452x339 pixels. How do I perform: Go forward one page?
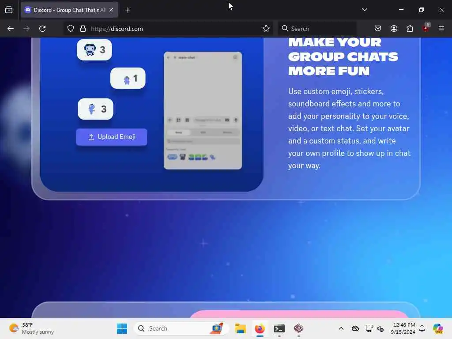tap(26, 29)
